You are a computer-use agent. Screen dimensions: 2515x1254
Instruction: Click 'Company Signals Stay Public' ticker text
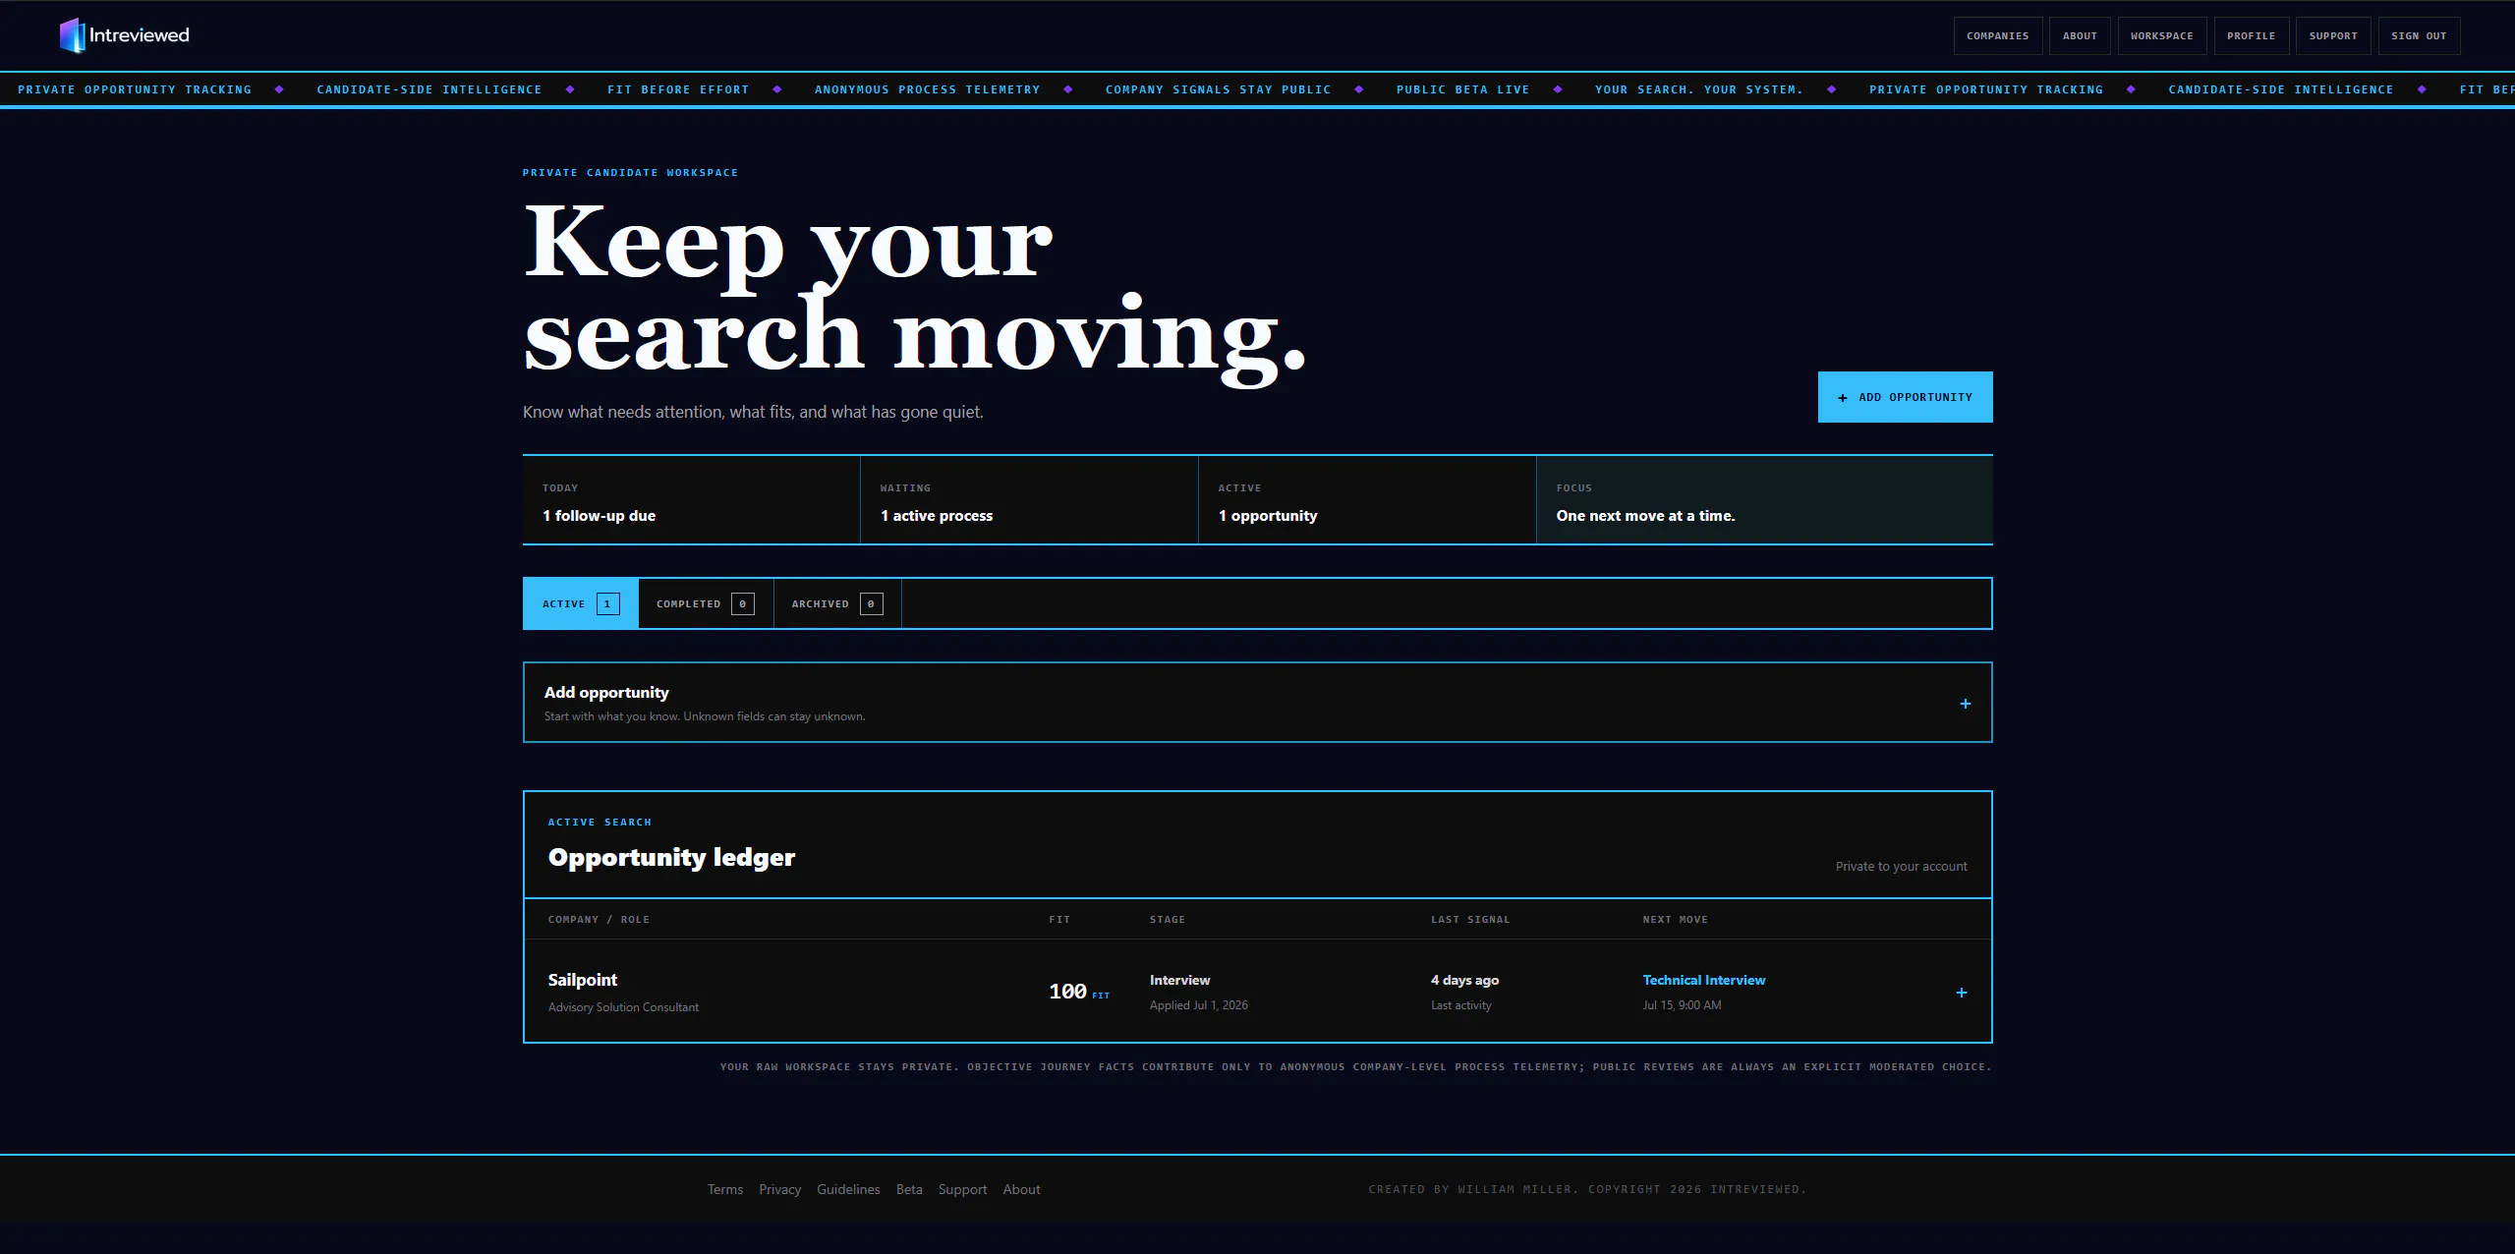pos(1218,89)
